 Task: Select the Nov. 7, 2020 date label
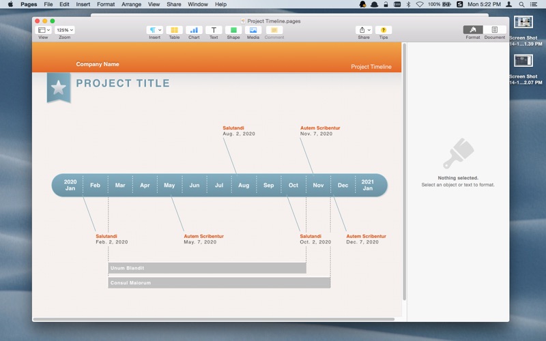click(x=316, y=134)
